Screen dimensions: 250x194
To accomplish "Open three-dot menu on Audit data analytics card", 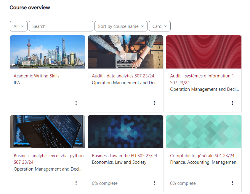I will click(x=154, y=103).
